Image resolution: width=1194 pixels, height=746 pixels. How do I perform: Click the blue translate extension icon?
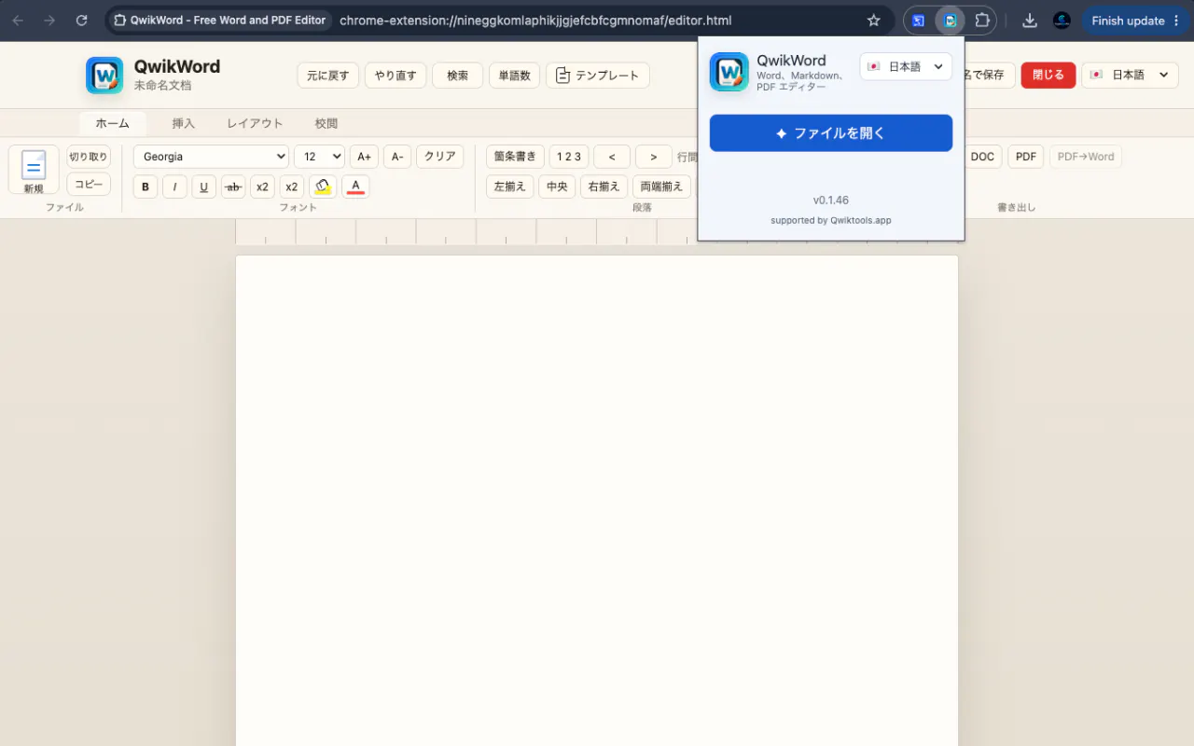click(x=919, y=21)
